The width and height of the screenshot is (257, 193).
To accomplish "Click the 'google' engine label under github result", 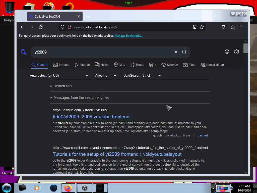I will coord(158,135).
